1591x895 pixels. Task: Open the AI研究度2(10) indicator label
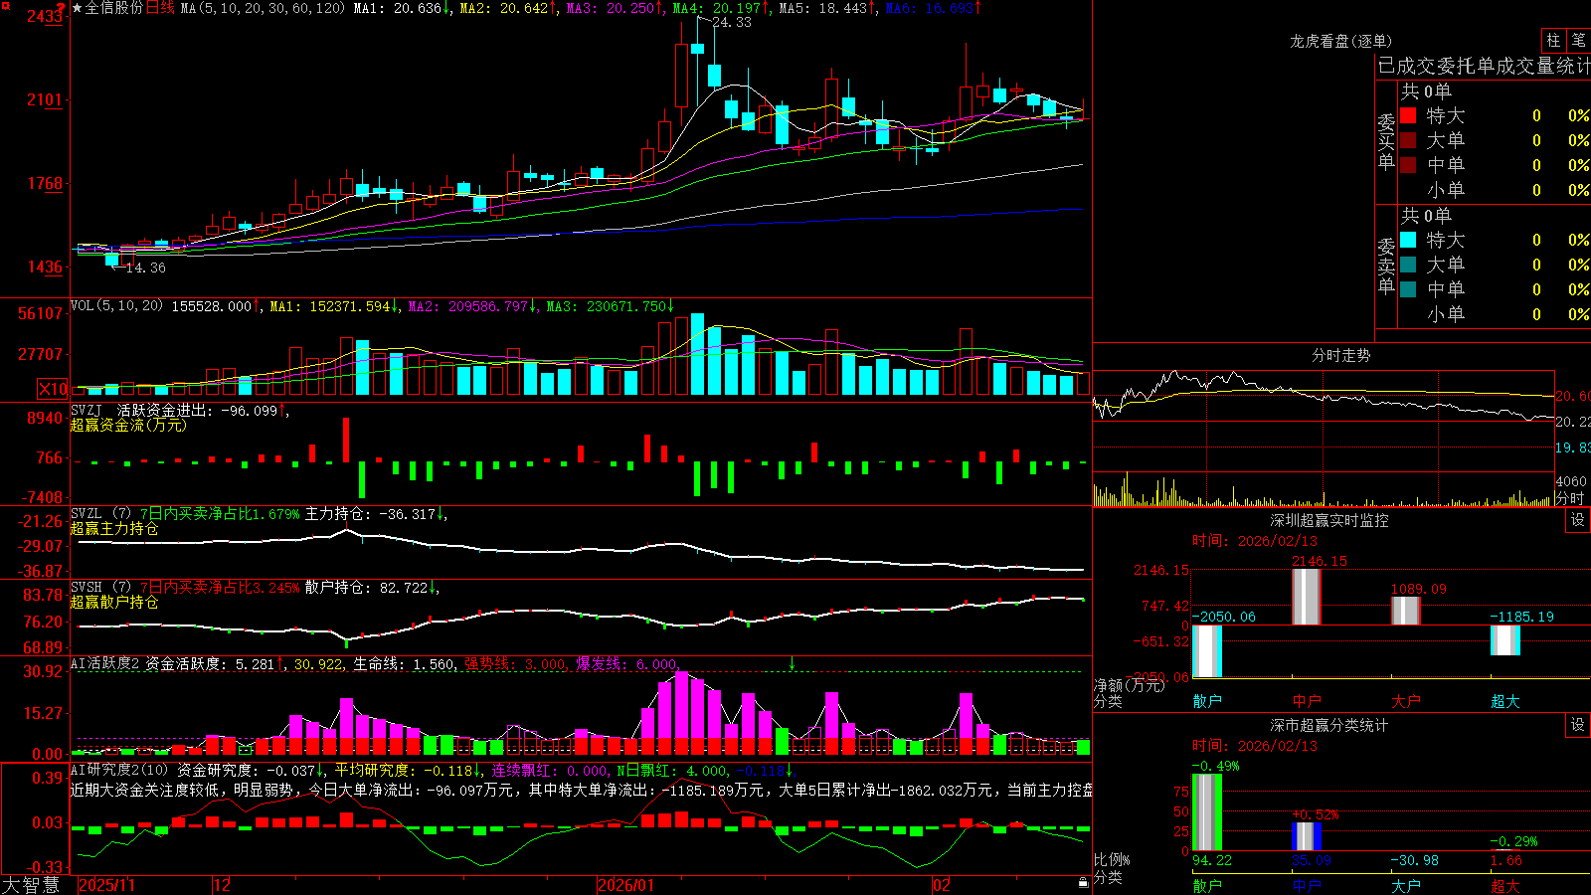[119, 770]
